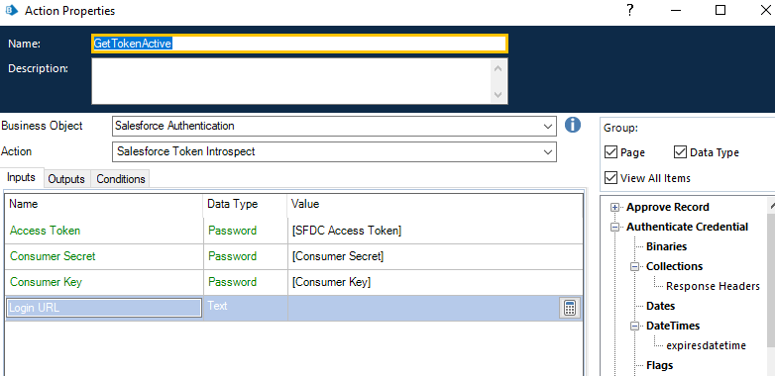Click the blue info icon beside Business Object

573,126
